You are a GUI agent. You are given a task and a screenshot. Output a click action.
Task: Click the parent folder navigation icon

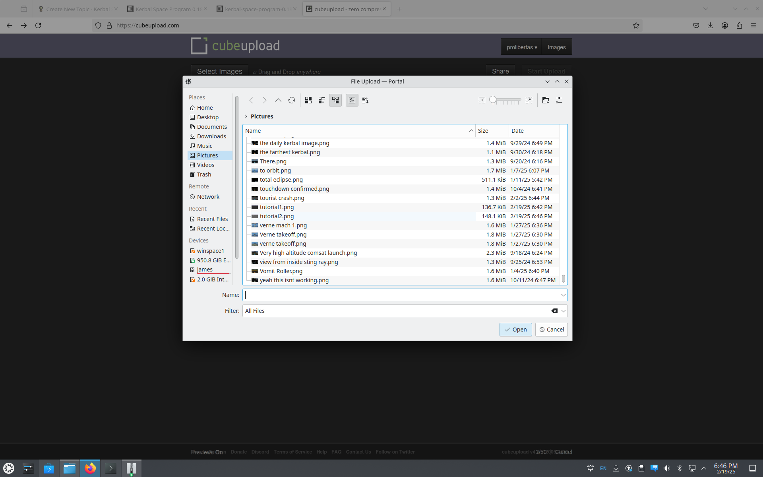coord(278,100)
